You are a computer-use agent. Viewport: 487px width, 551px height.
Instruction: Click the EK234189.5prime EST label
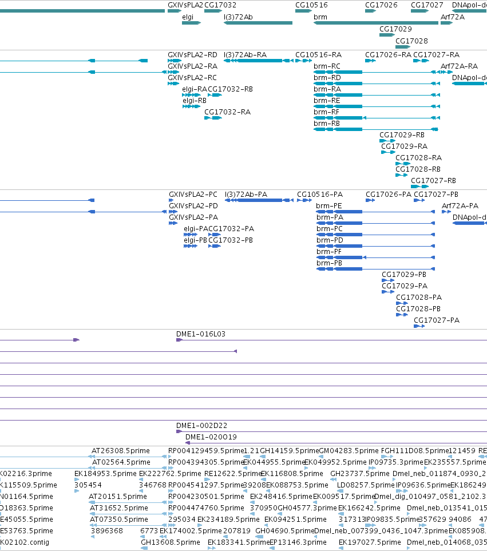(x=228, y=520)
